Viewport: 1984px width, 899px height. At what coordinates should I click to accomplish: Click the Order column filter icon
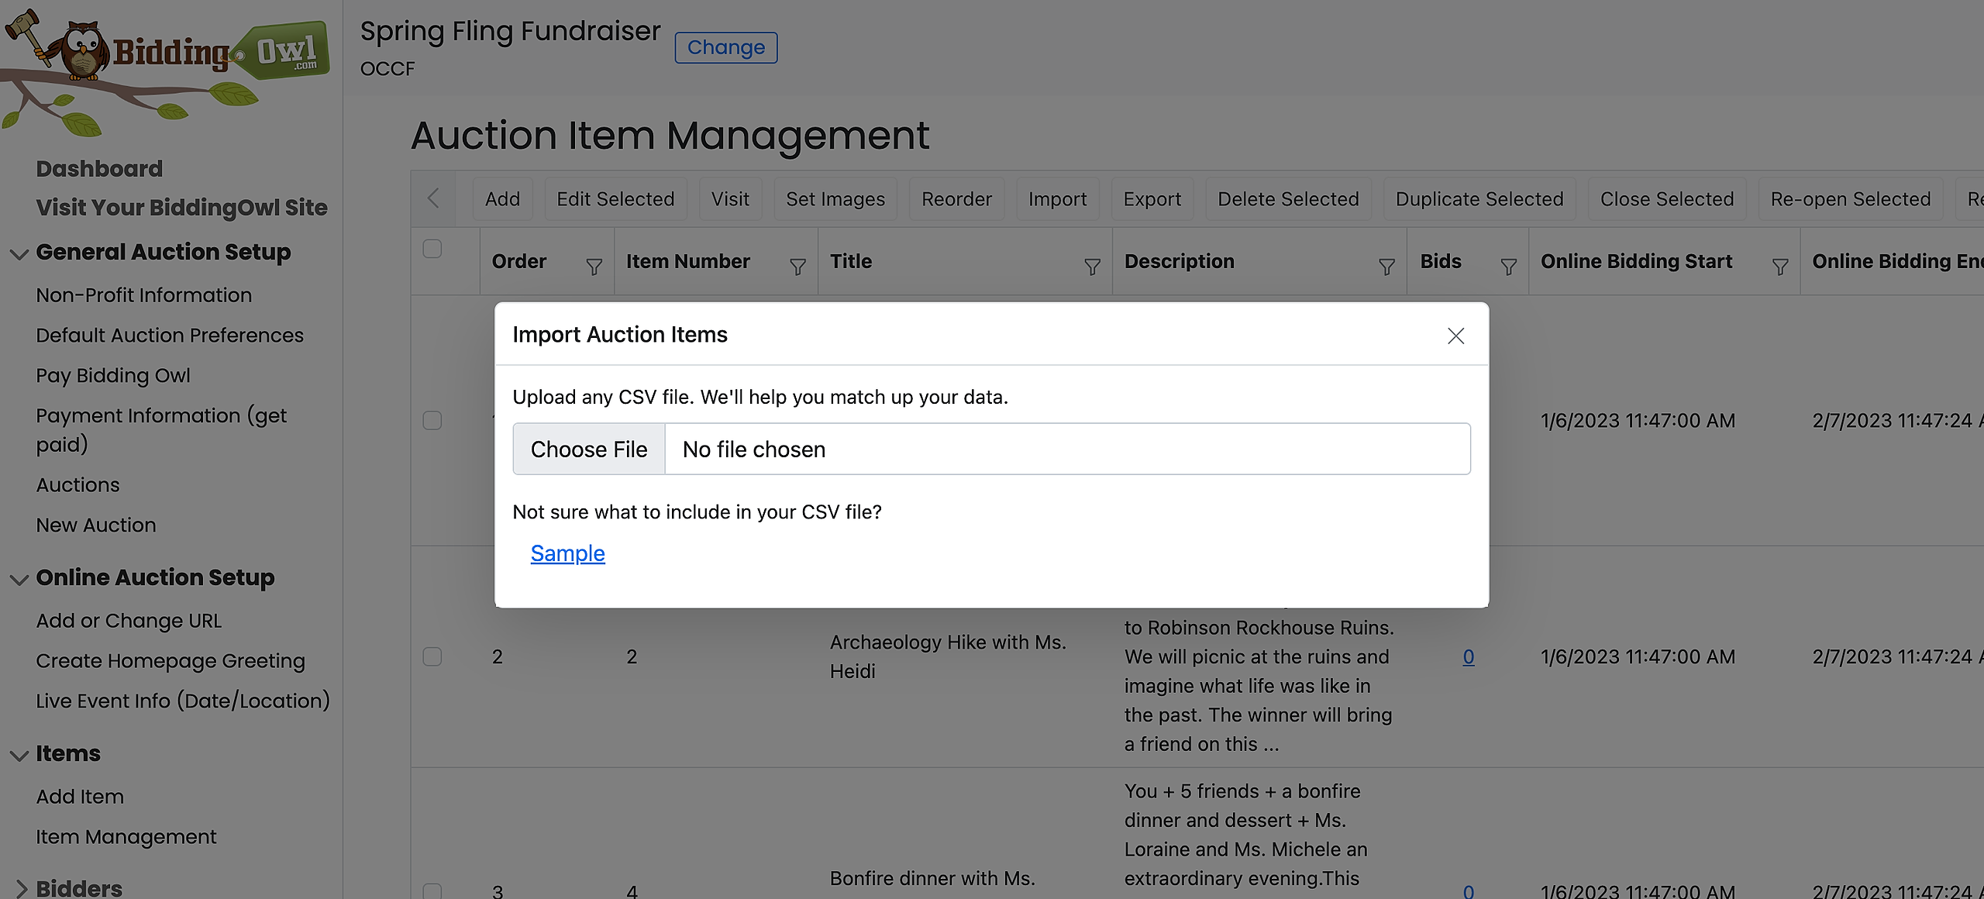click(x=594, y=267)
